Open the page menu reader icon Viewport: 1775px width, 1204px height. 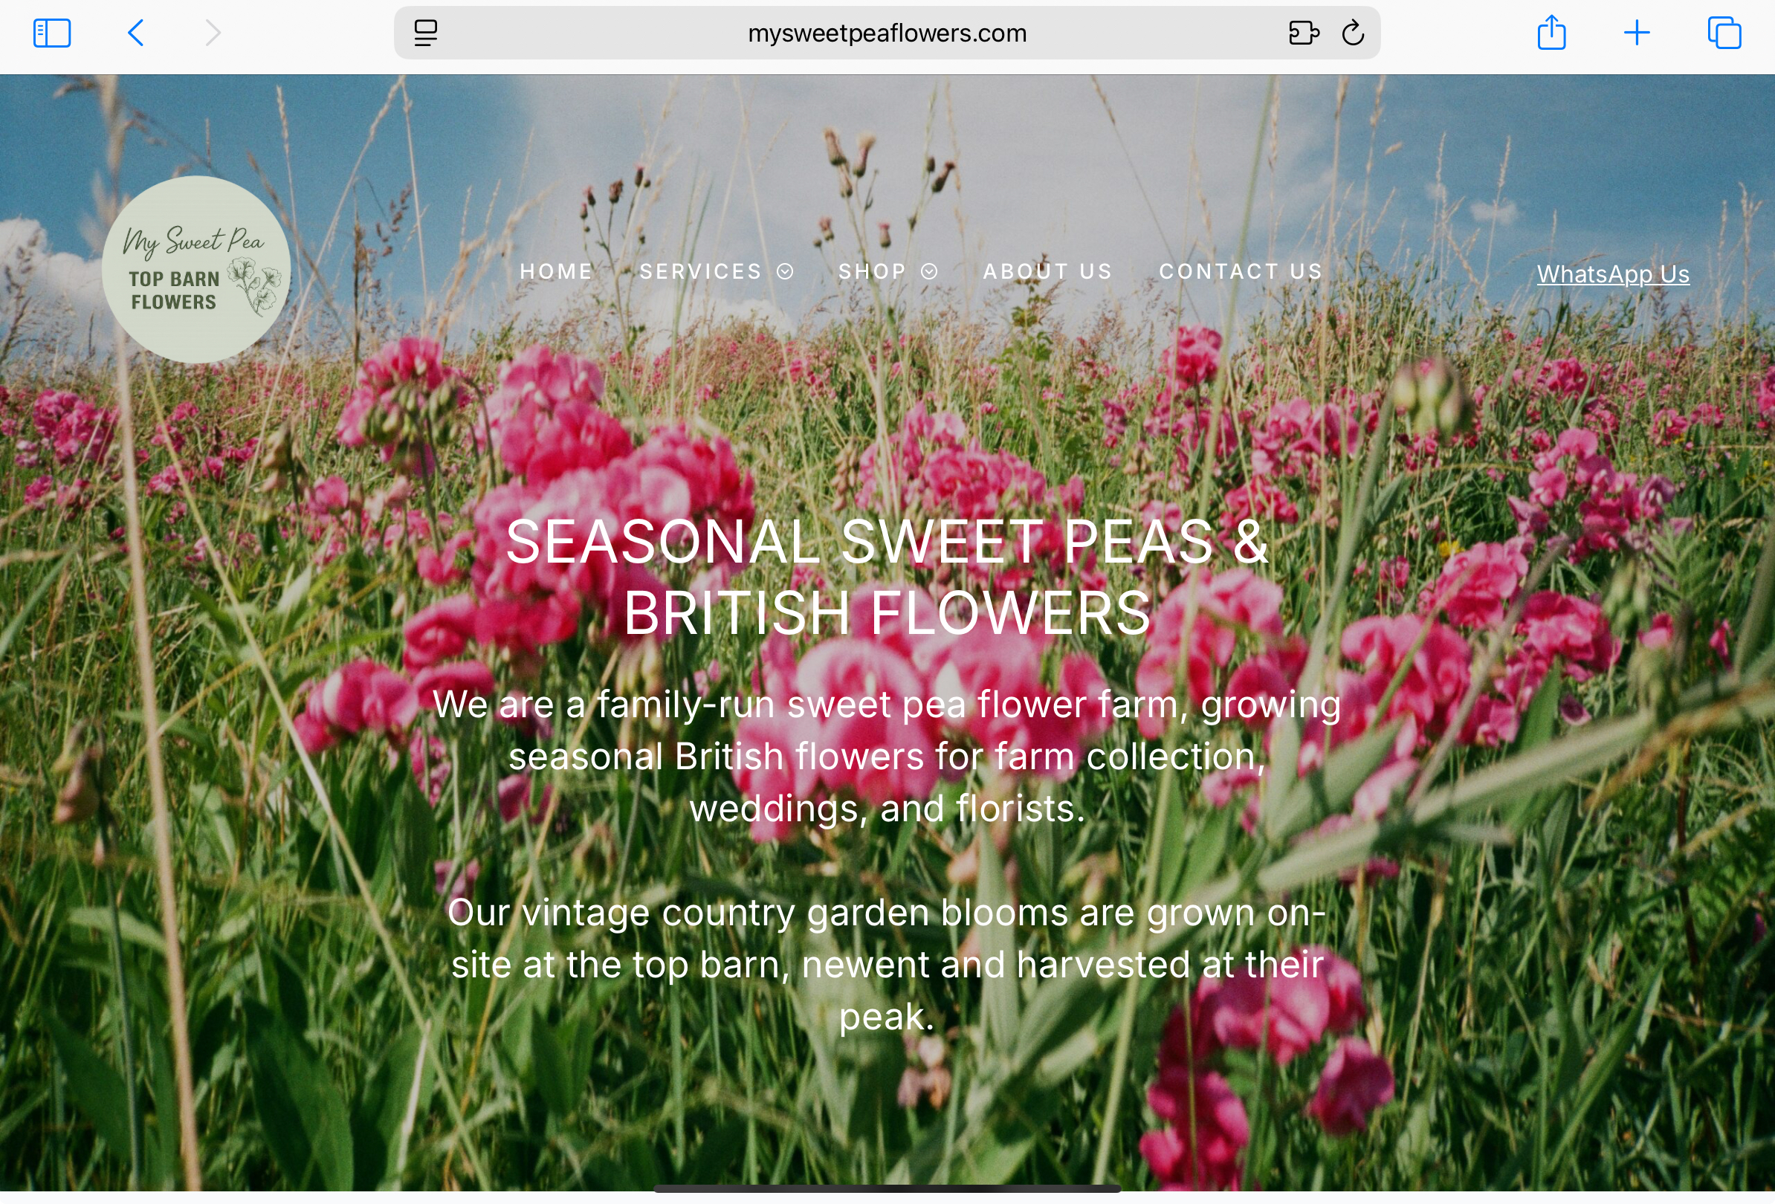pyautogui.click(x=425, y=33)
